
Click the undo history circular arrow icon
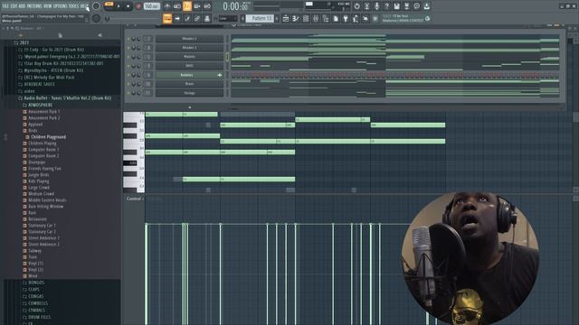[356, 6]
